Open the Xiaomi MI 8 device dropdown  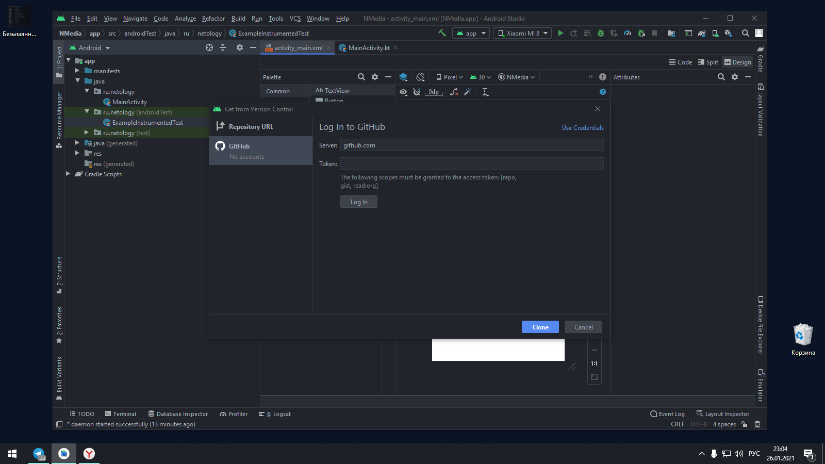tap(522, 33)
